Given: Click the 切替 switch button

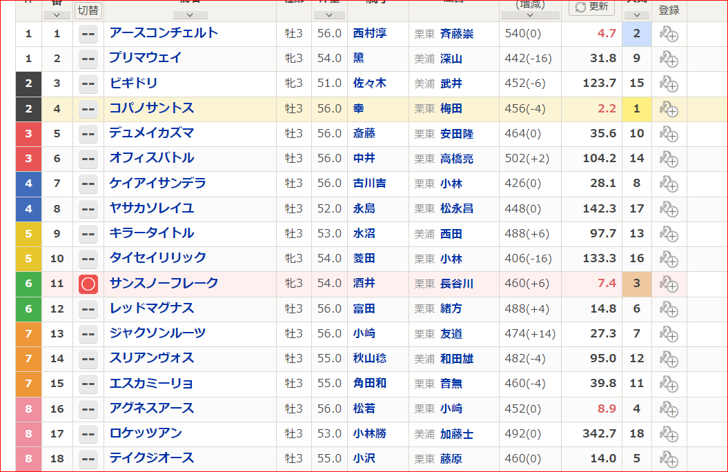Looking at the screenshot, I should click(x=88, y=10).
